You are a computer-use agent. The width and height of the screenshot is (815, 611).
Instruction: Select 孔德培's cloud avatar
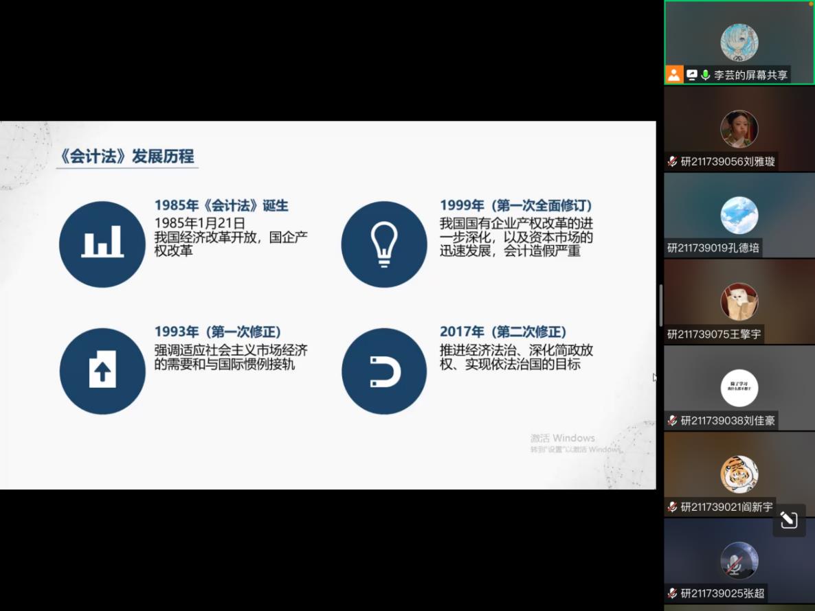739,215
